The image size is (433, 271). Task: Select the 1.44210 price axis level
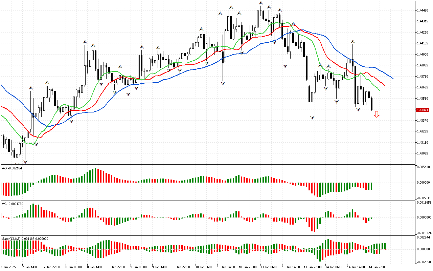(x=423, y=33)
